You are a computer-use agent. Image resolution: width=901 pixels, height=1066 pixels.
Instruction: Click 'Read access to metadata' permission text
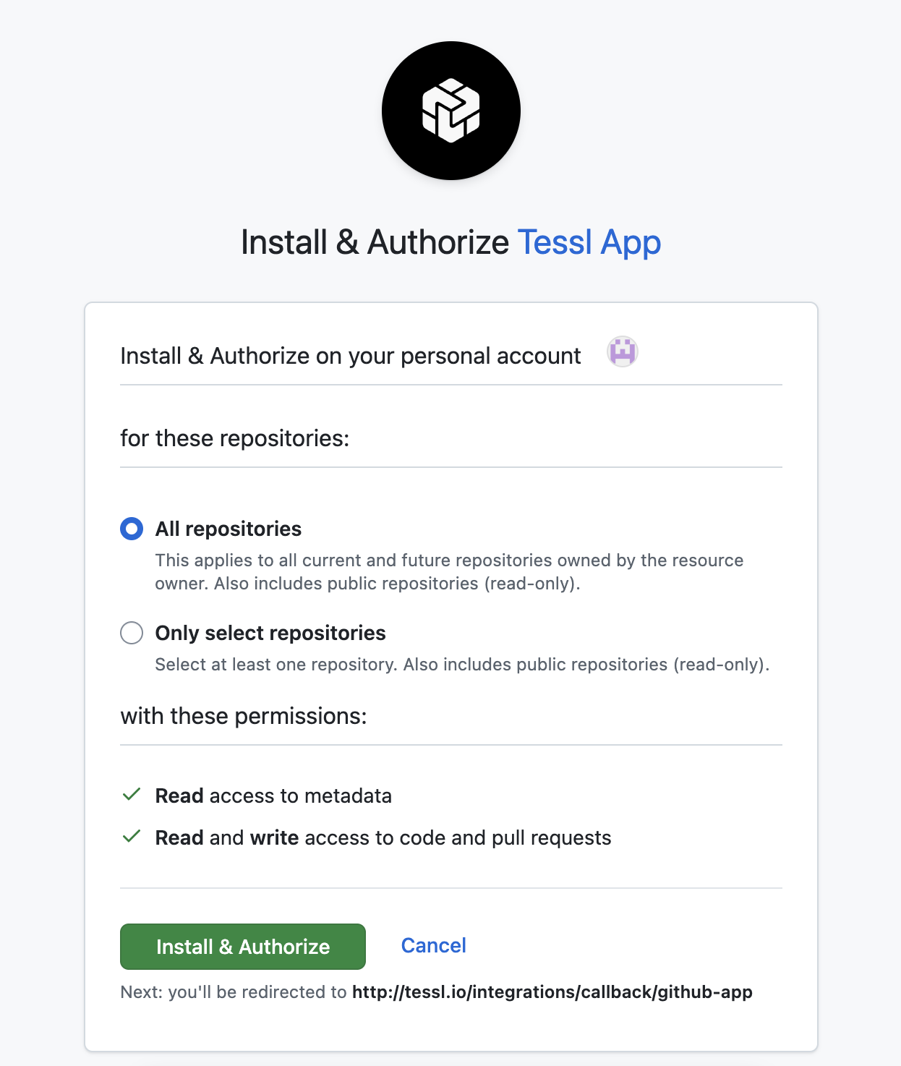pos(273,796)
